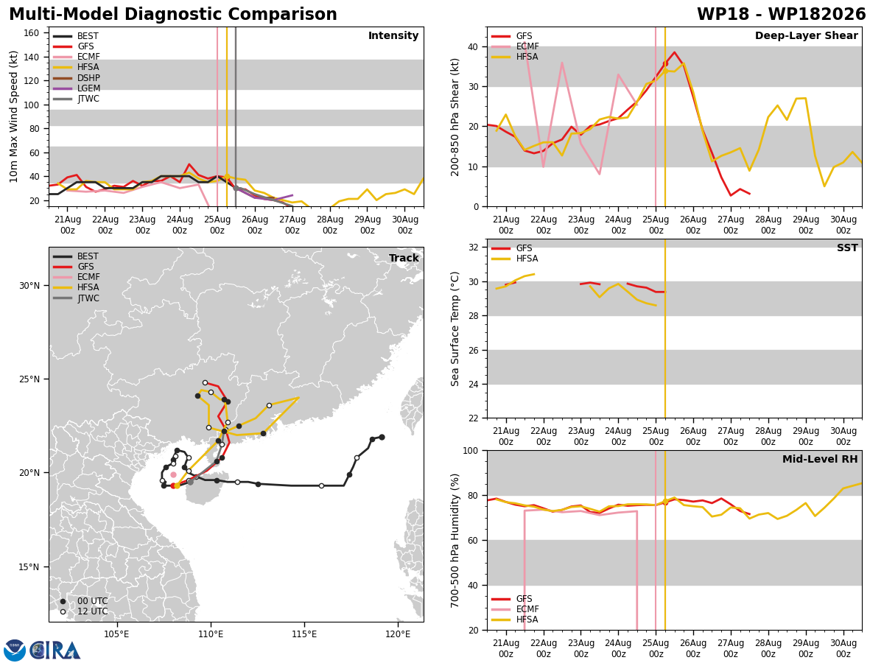Select DSHP legend entry in Intensity panel
Image resolution: width=884 pixels, height=663 pixels.
(77, 78)
